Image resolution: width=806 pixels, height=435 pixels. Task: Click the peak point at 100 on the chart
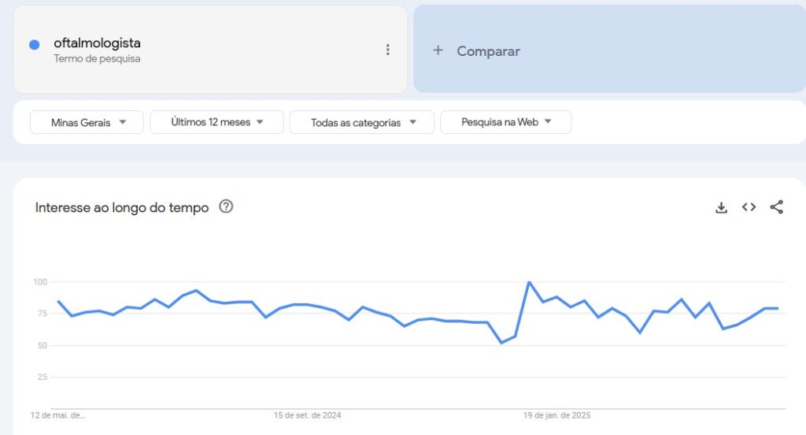click(529, 282)
